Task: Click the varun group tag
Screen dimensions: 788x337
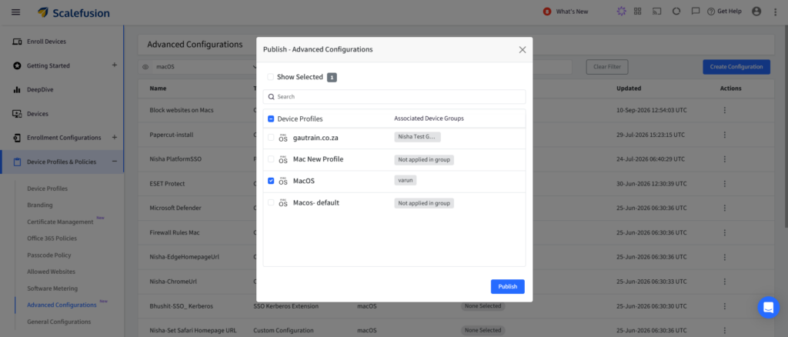Action: [x=405, y=180]
